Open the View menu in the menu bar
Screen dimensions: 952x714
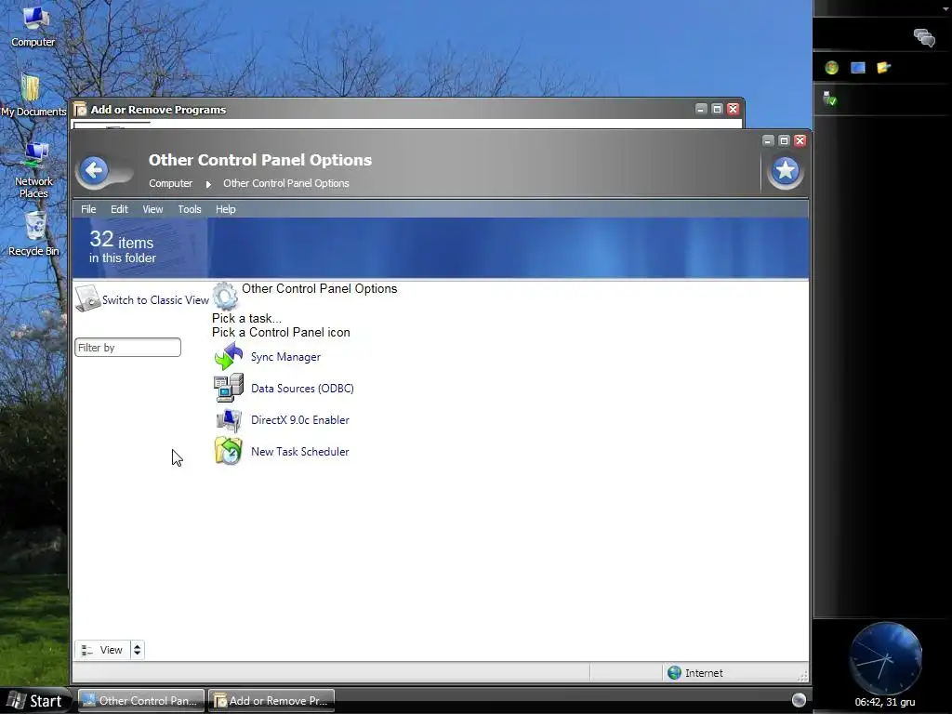click(x=152, y=209)
